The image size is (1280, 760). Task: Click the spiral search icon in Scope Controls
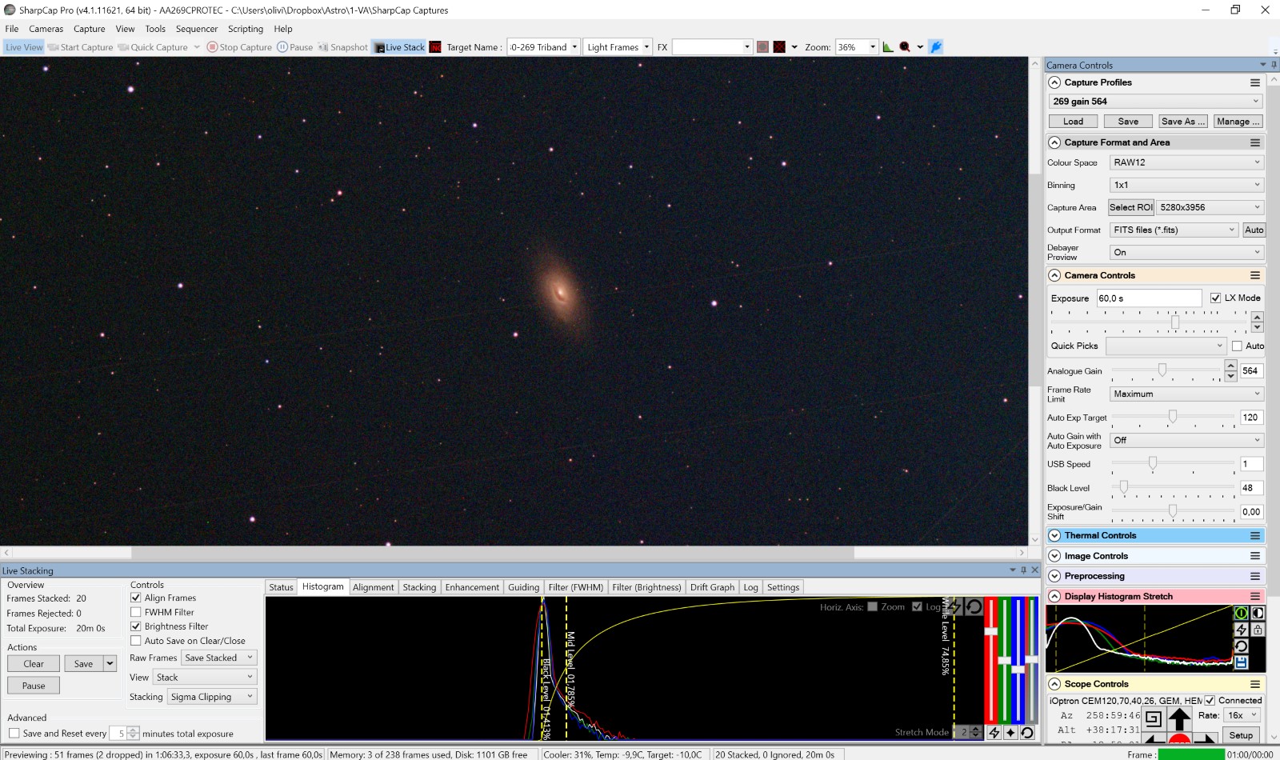click(x=1153, y=718)
